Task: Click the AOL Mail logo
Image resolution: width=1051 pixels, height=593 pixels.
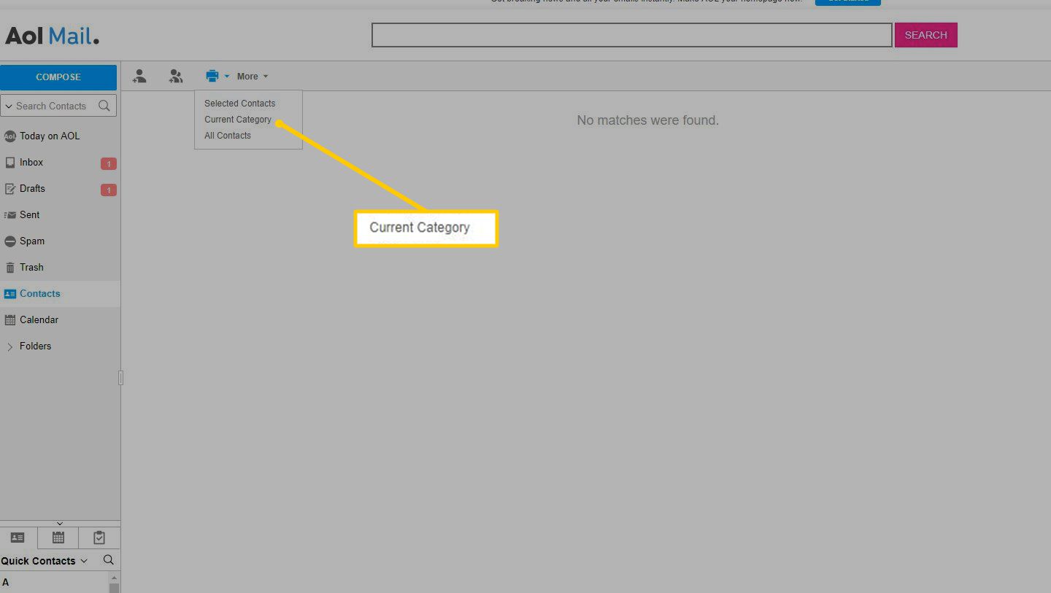Action: tap(52, 36)
